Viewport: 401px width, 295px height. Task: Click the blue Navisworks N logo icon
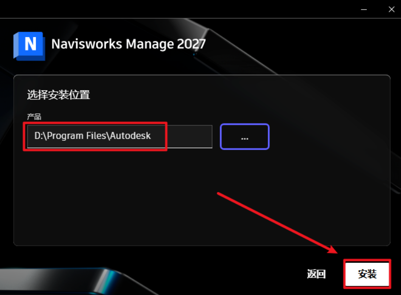click(x=29, y=46)
